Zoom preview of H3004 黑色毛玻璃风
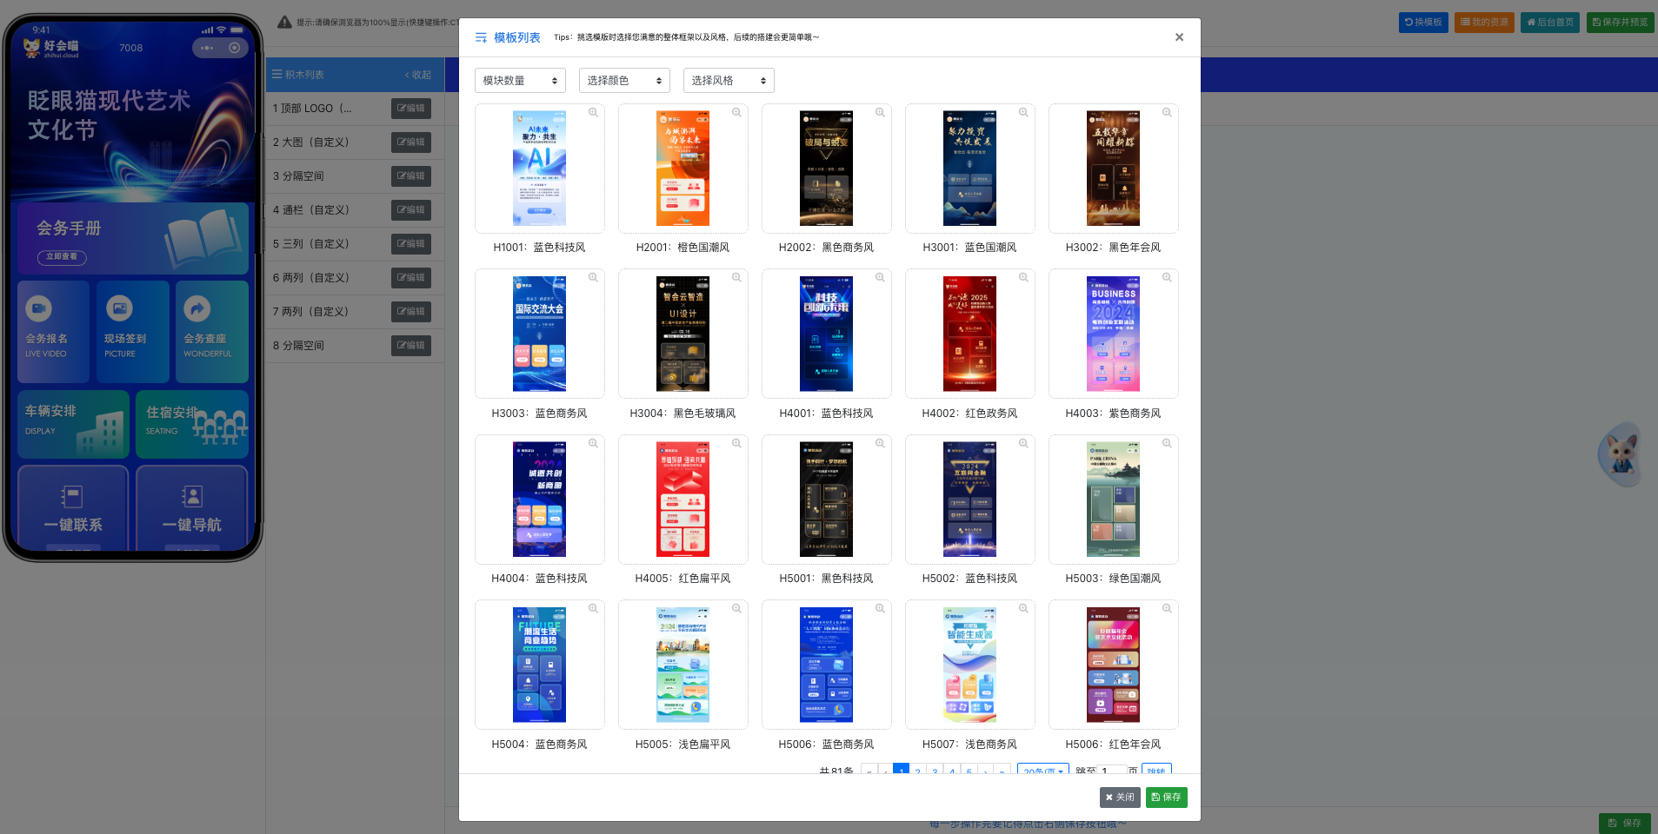This screenshot has height=834, width=1658. [x=736, y=278]
